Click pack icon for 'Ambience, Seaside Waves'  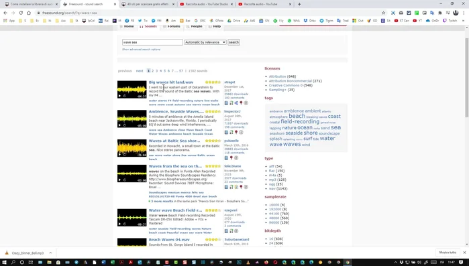(226, 132)
